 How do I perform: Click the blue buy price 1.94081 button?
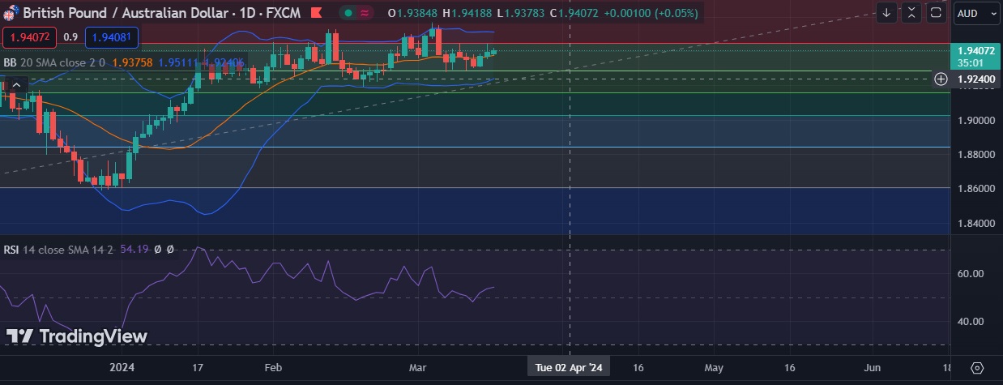click(x=112, y=37)
